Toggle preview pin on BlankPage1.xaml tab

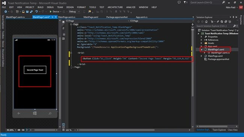pyautogui.click(x=53, y=17)
